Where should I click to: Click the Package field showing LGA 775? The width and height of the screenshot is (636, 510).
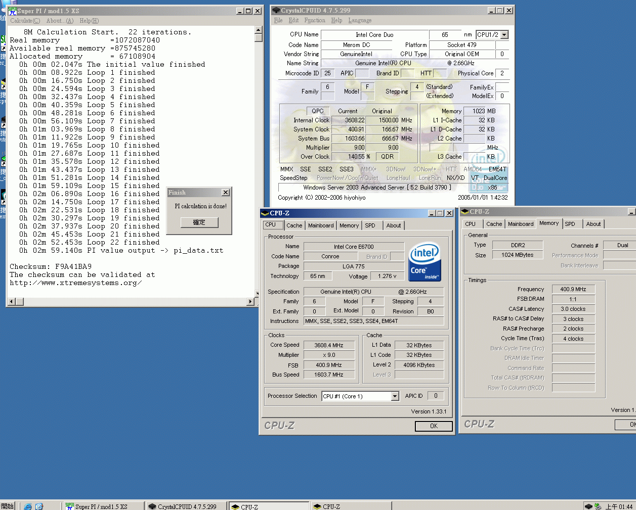click(354, 266)
